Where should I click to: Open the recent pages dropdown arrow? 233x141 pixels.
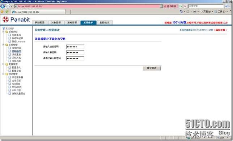12,6
